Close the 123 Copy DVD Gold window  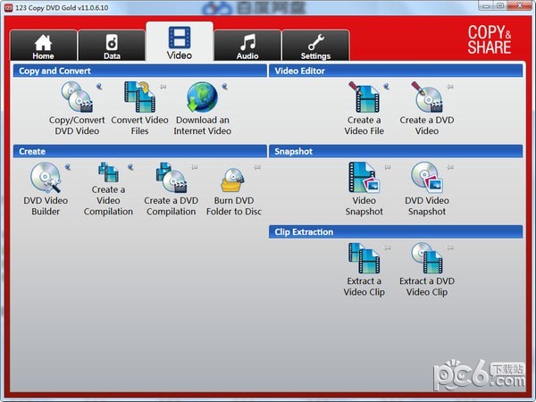pyautogui.click(x=520, y=6)
